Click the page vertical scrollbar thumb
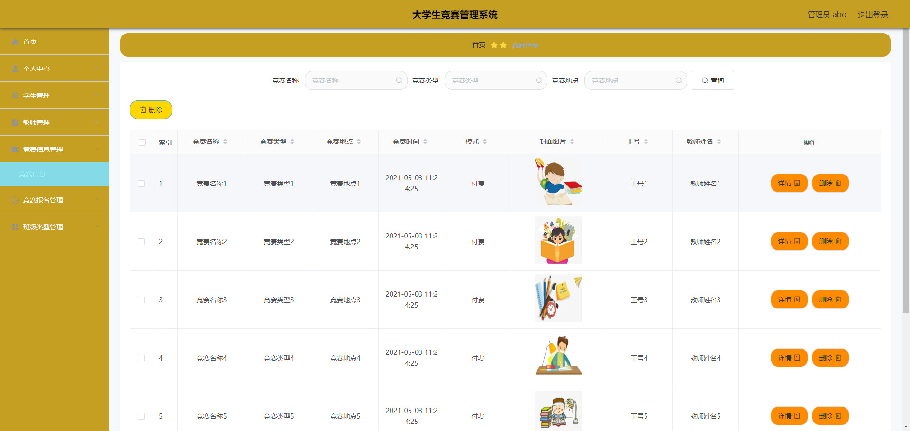This screenshot has width=910, height=431. pyautogui.click(x=906, y=170)
